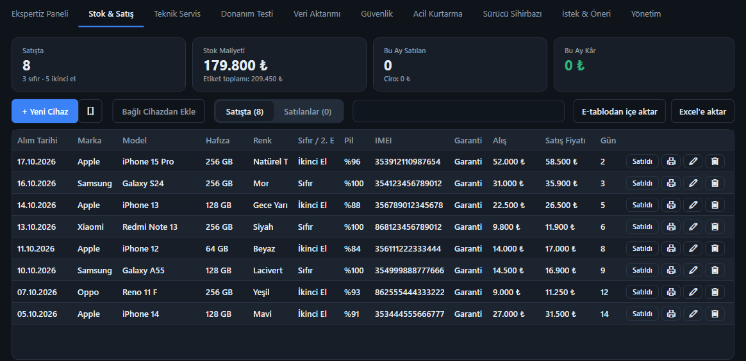Image resolution: width=746 pixels, height=361 pixels.
Task: Click the Satış Fiyatı column header
Action: pos(565,141)
